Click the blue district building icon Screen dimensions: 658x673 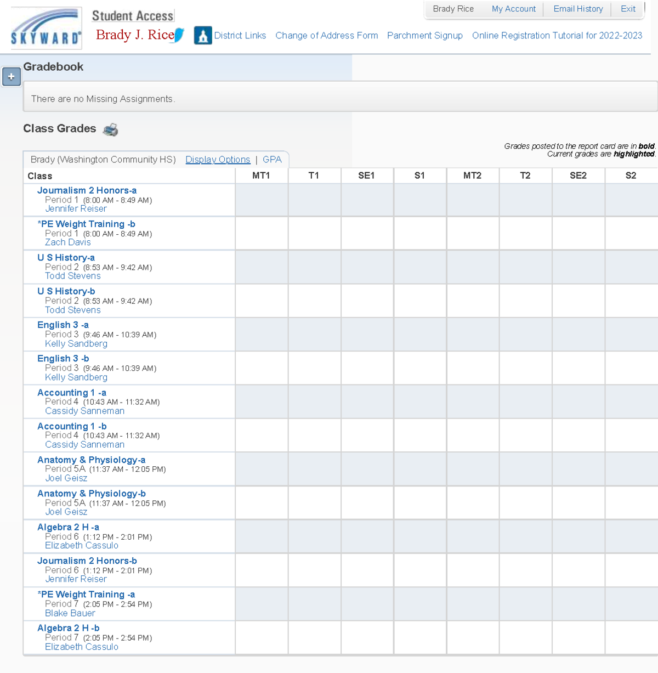pyautogui.click(x=203, y=36)
